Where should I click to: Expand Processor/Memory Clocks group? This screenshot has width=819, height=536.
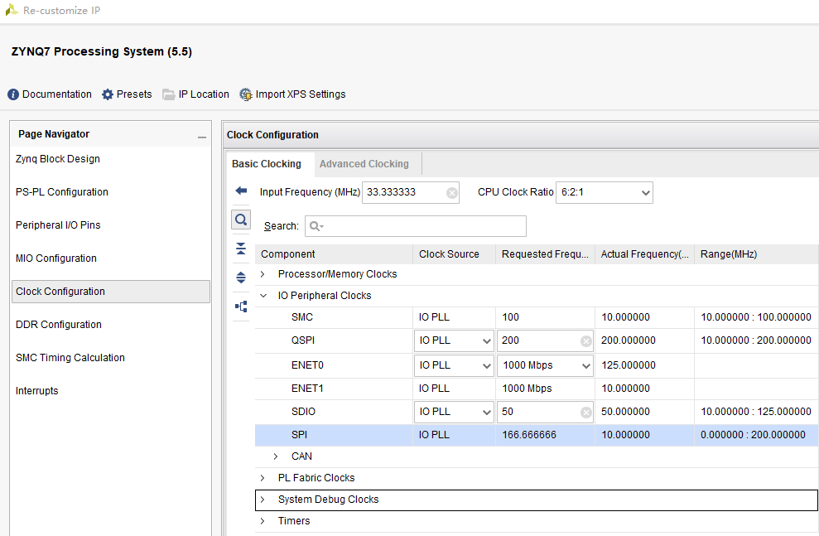263,274
